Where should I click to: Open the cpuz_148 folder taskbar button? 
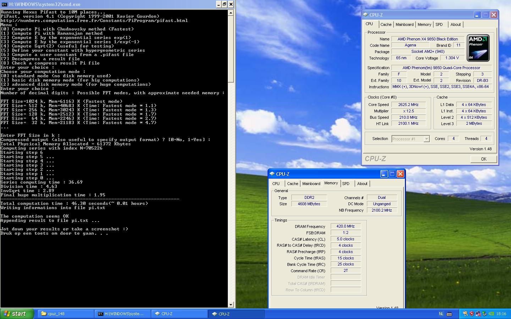click(x=65, y=314)
